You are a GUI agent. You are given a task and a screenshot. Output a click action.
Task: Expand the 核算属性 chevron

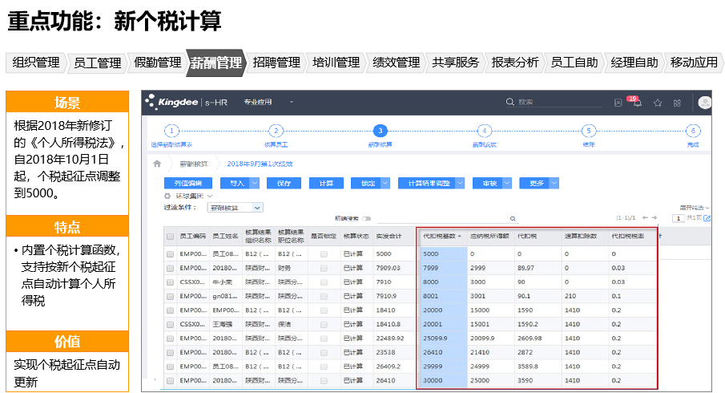[209, 196]
